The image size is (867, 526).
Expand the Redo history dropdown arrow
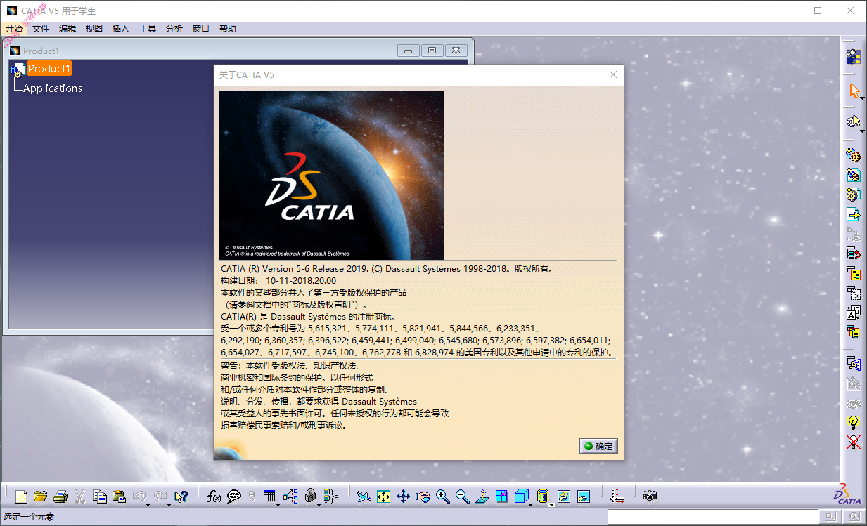[x=169, y=505]
